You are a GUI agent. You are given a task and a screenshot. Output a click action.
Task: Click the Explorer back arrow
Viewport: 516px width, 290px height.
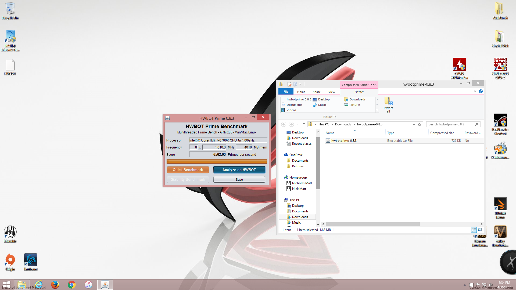tap(284, 124)
